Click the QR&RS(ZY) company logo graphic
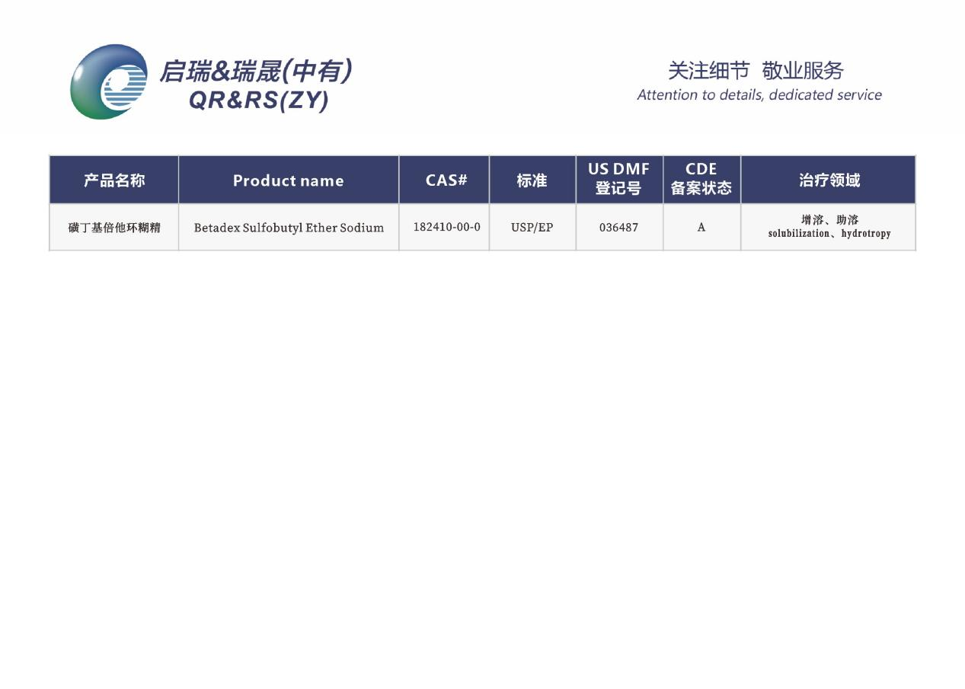 [x=109, y=81]
